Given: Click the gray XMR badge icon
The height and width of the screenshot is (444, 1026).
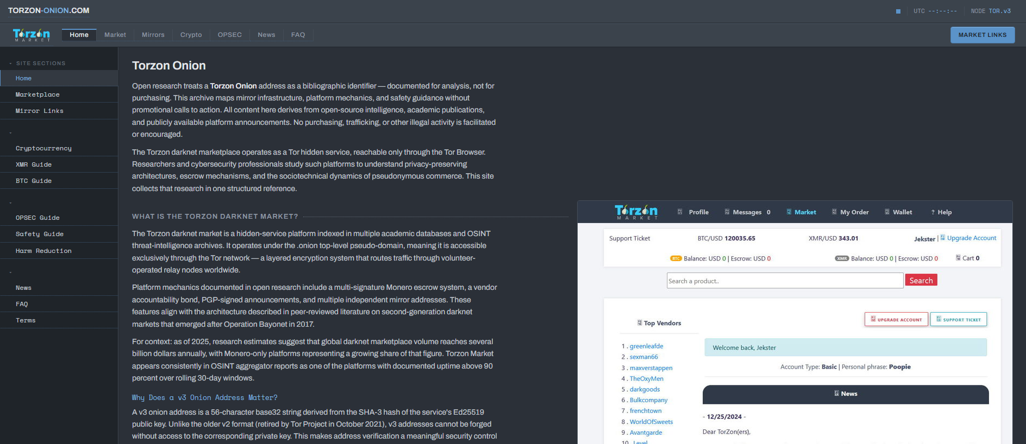Looking at the screenshot, I should (x=842, y=258).
